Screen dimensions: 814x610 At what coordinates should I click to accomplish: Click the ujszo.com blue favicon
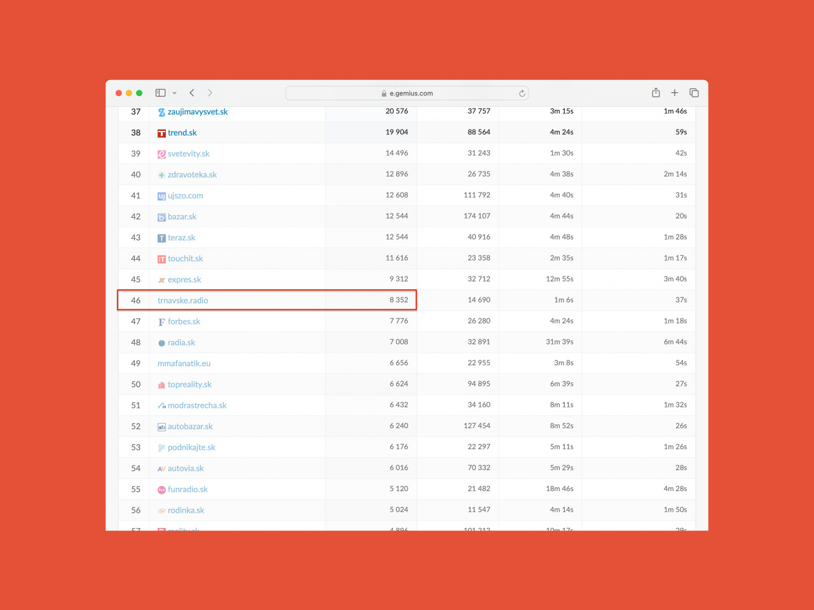[x=162, y=196]
